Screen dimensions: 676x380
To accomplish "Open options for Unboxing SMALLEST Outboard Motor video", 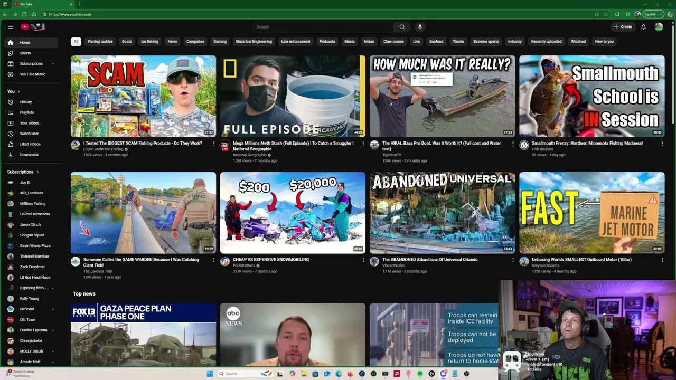I will [x=662, y=260].
